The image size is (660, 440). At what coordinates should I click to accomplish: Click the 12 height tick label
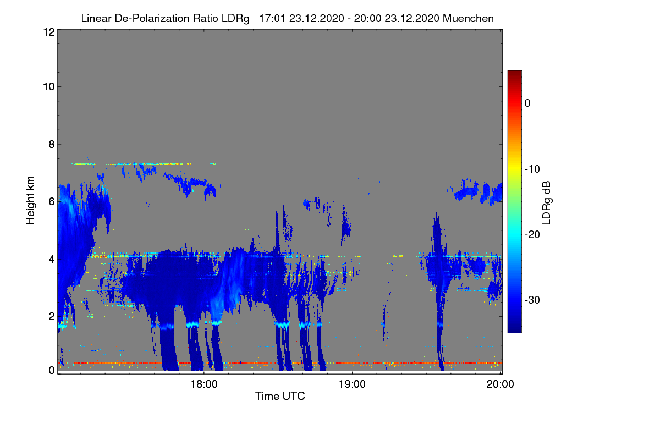tap(48, 32)
